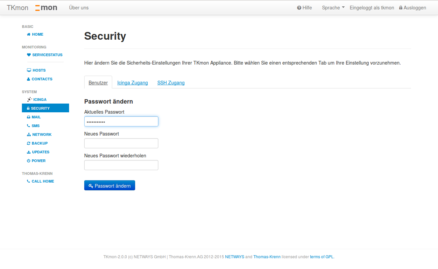Image resolution: width=438 pixels, height=269 pixels.
Task: Click the Updates download icon
Action: (x=29, y=152)
